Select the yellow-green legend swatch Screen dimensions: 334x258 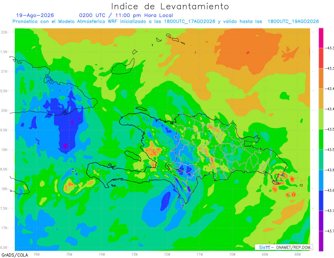[321, 119]
